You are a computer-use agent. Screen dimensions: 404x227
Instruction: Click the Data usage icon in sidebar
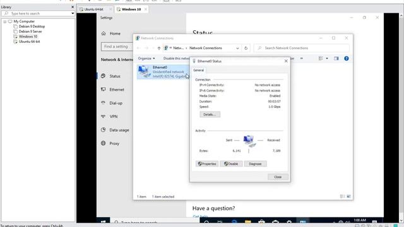point(104,130)
